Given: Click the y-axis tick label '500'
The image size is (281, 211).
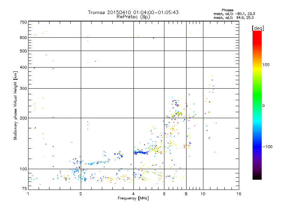Looking at the screenshot, I should (x=23, y=51).
